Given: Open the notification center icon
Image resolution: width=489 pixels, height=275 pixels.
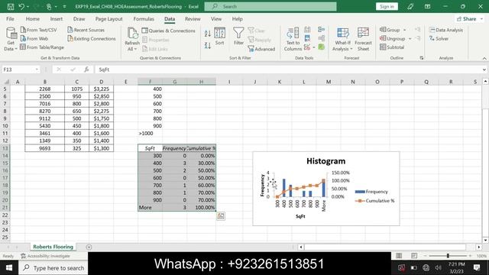Looking at the screenshot, I should (x=477, y=267).
